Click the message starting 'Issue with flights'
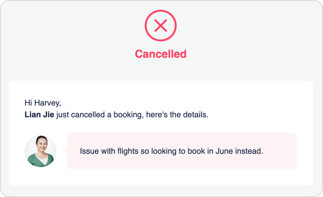 click(171, 151)
